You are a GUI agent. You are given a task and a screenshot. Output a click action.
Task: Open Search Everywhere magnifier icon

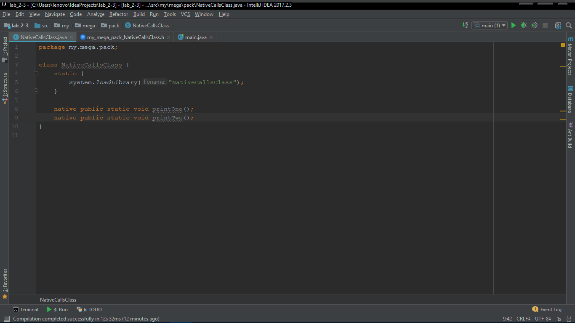coord(569,25)
